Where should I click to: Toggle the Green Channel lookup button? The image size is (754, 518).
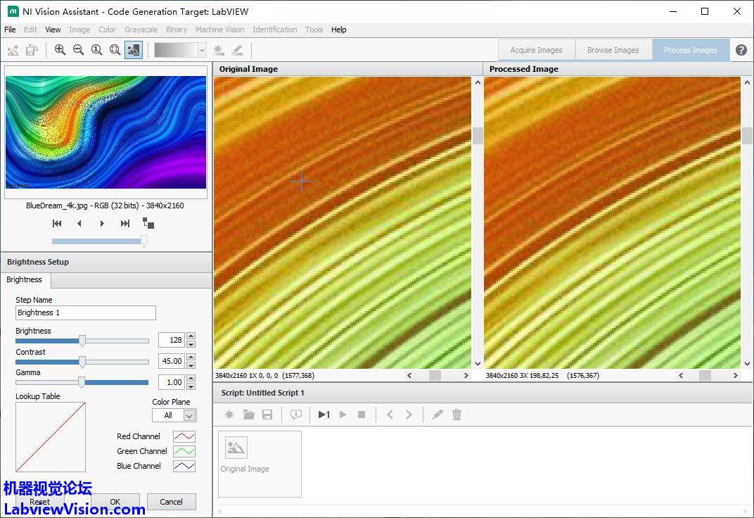[x=184, y=451]
